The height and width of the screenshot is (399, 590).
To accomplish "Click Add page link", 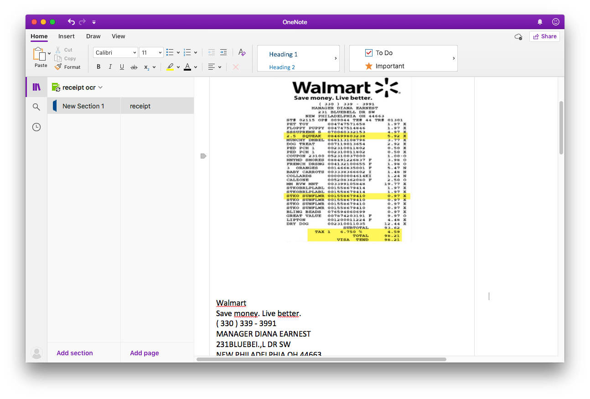I will (x=145, y=353).
